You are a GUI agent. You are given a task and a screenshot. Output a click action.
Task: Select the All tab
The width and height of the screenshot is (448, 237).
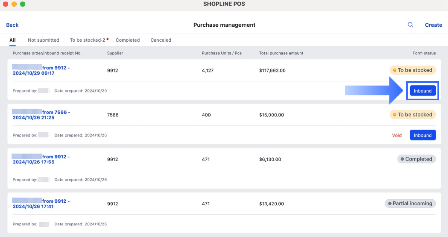point(12,40)
